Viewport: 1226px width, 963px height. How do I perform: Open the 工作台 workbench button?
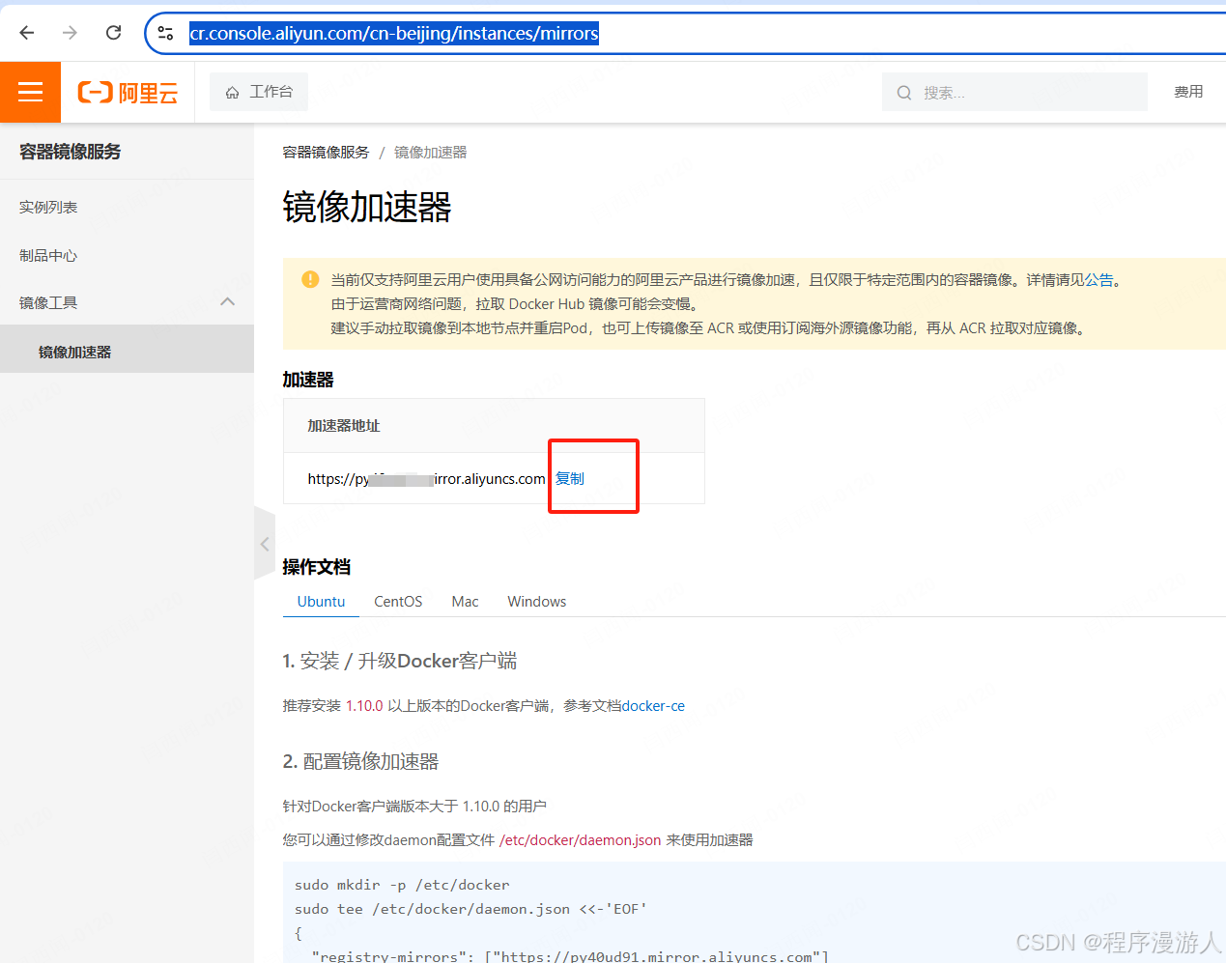(x=259, y=92)
